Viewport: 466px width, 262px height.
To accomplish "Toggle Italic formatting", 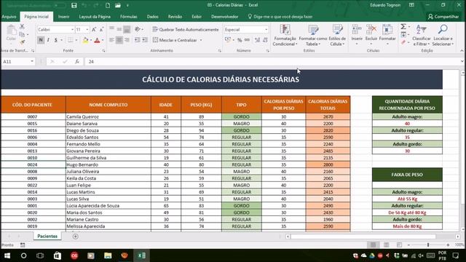I will click(48, 40).
